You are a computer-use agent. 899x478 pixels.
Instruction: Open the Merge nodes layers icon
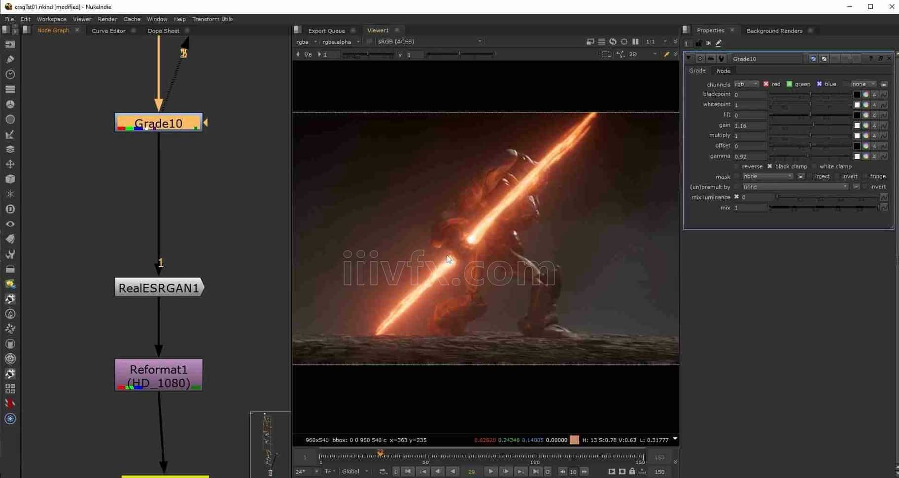click(10, 149)
